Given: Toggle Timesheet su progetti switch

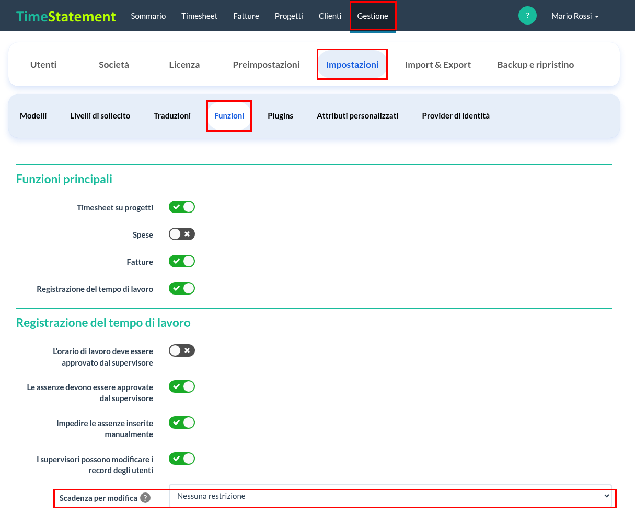Looking at the screenshot, I should [x=182, y=207].
